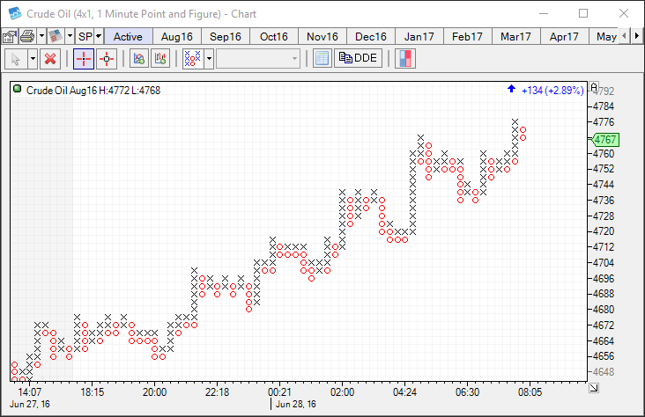Click the DDE button

pyautogui.click(x=358, y=59)
